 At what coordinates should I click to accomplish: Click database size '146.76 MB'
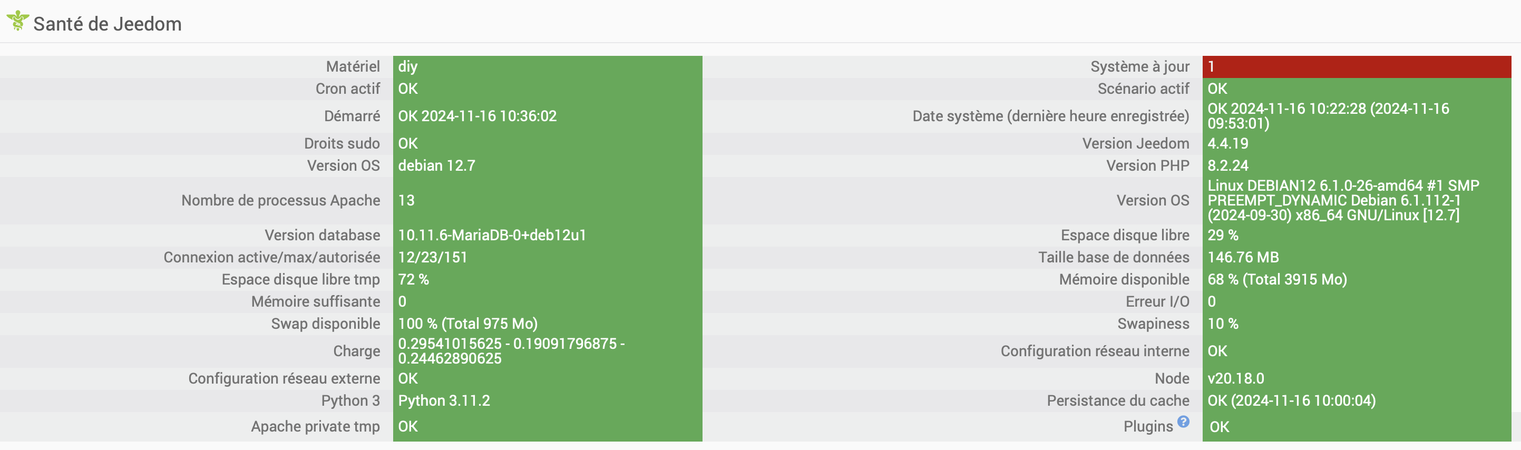pyautogui.click(x=1243, y=257)
